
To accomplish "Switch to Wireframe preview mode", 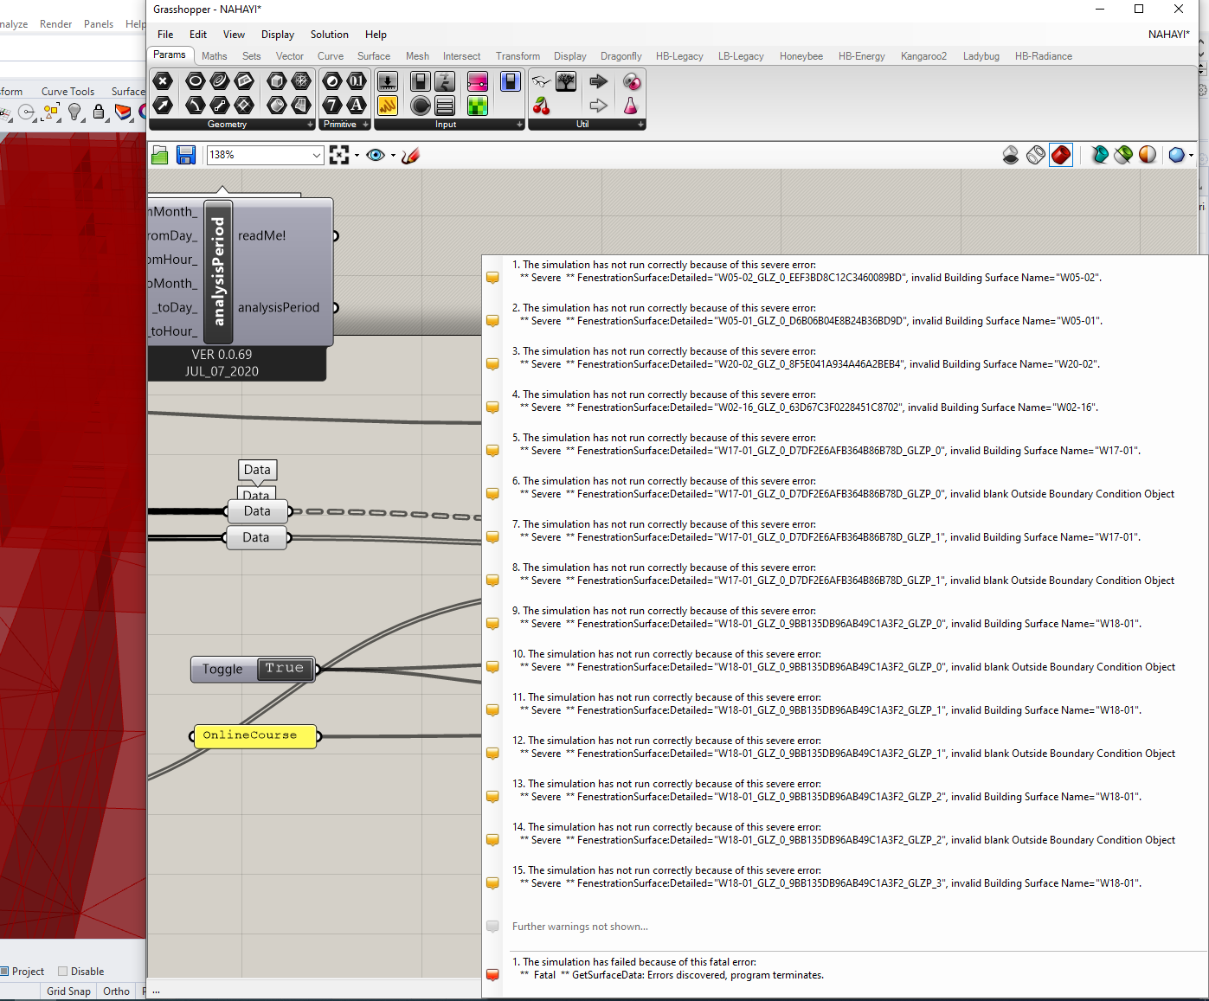I will (x=1036, y=155).
